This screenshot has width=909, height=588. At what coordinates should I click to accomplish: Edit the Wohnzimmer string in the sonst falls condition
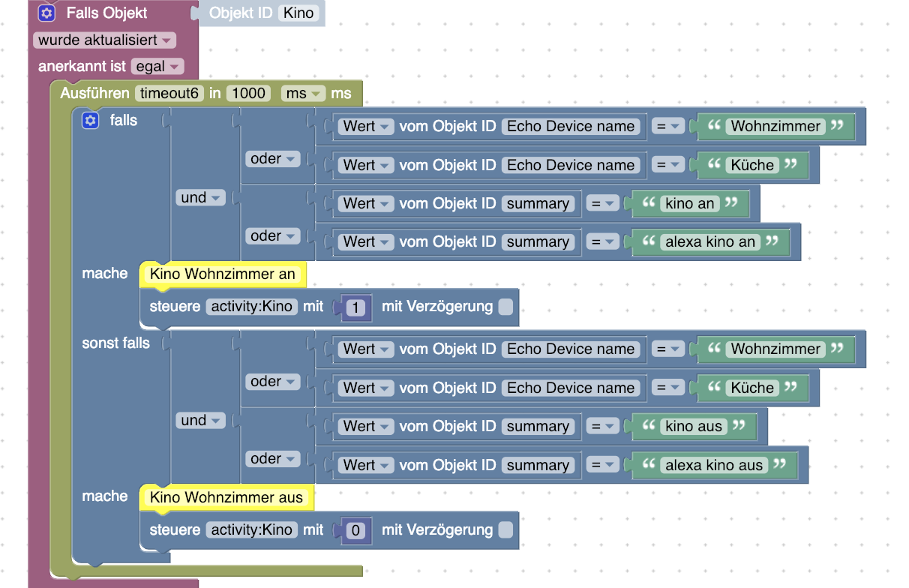(776, 349)
